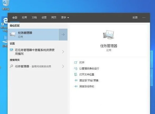
Task: Select 任务管理器 best match result
Action: [33, 35]
